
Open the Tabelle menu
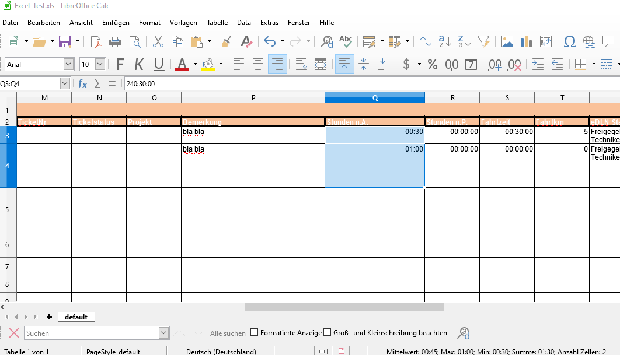(x=217, y=23)
